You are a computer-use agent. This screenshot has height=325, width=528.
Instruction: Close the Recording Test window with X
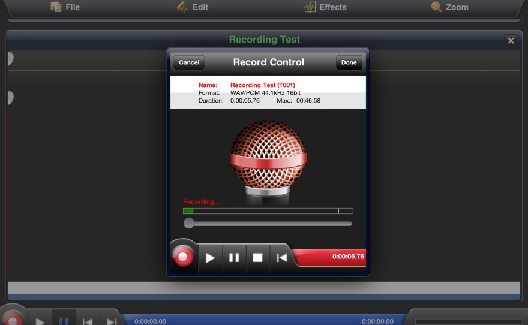(511, 41)
